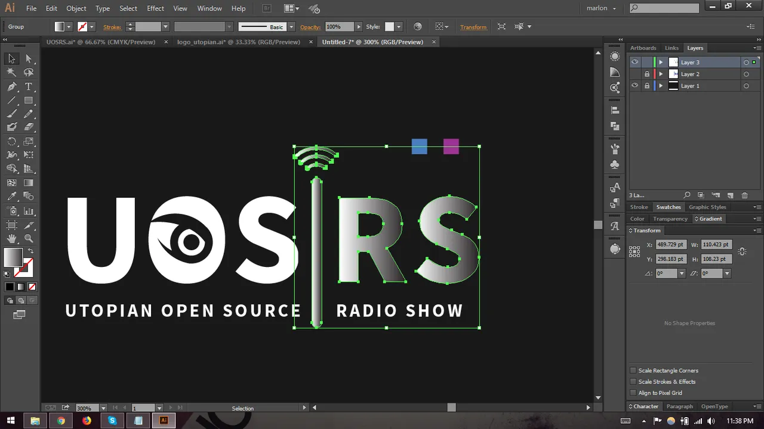Switch to logo_utopian.ai document tab
The height and width of the screenshot is (429, 764).
point(239,42)
